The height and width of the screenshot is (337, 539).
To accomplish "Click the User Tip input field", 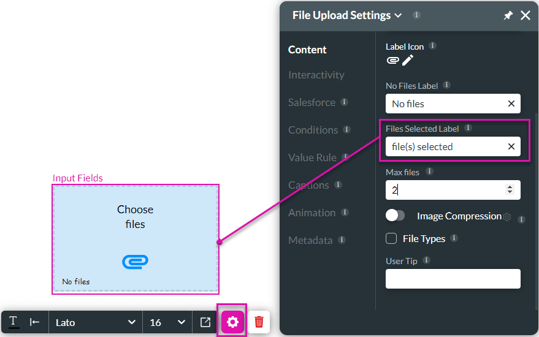I will [453, 279].
